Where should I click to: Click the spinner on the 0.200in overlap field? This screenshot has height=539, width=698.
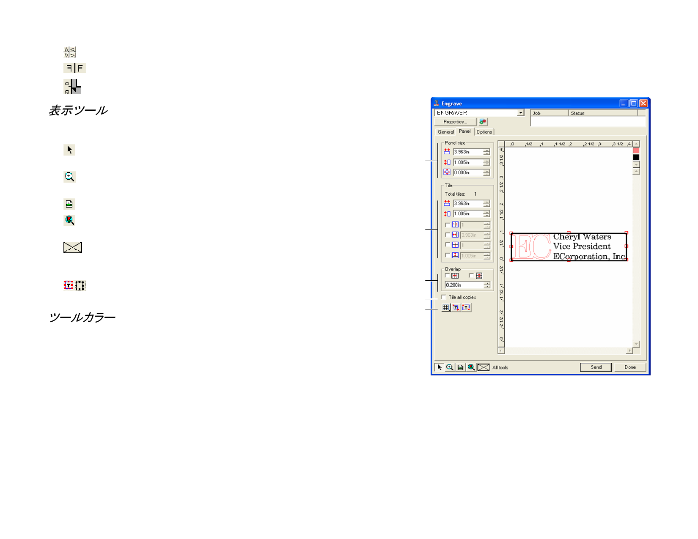tap(487, 285)
